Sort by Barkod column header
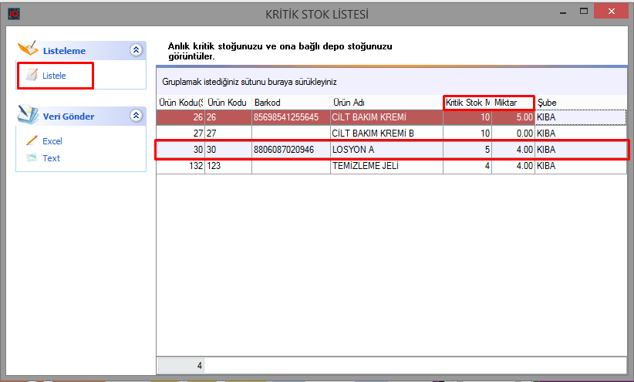Image resolution: width=634 pixels, height=382 pixels. [x=290, y=103]
